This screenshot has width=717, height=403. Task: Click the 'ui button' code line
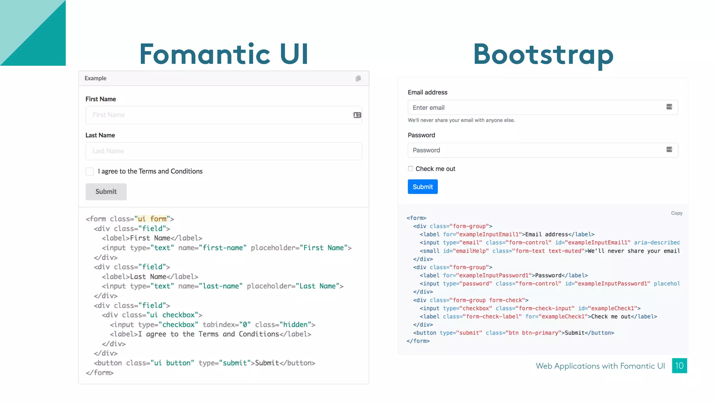click(205, 363)
